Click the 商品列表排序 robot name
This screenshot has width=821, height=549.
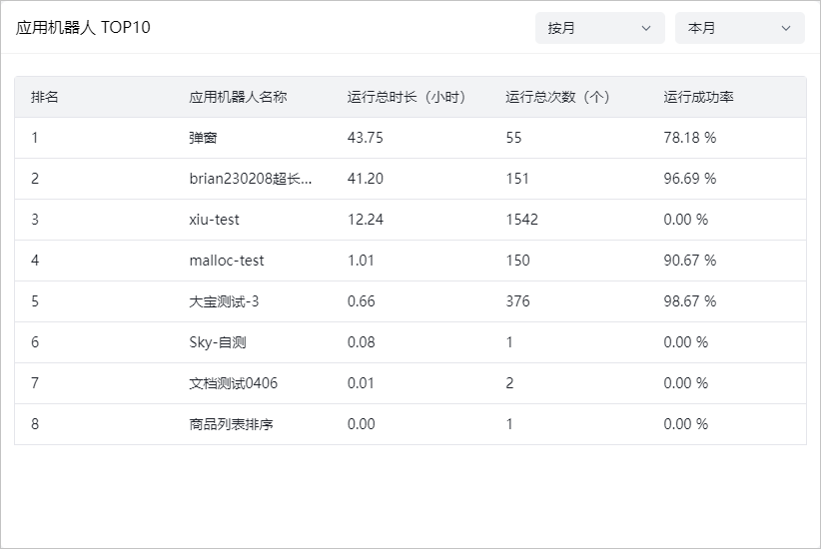[231, 424]
